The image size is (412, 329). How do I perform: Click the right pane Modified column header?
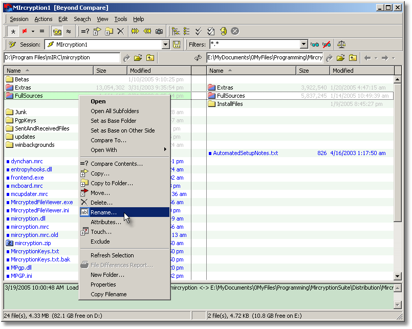coord(362,71)
